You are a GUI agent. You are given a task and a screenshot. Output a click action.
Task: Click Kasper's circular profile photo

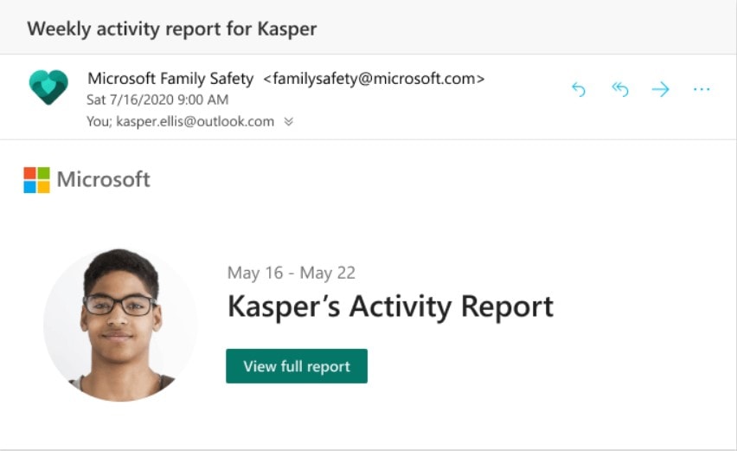tap(121, 325)
